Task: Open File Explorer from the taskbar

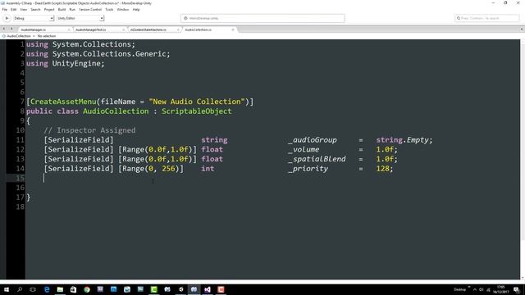Action: tap(60, 289)
